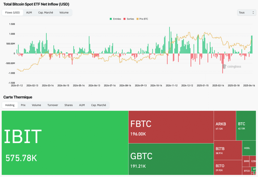Click the Carte Thermique heading
This screenshot has height=177, width=258.
point(18,97)
